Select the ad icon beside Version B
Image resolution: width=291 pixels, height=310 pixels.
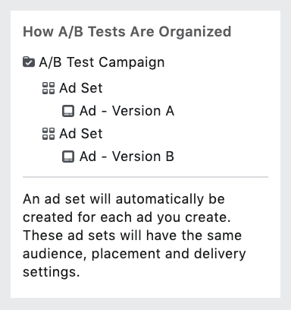(68, 157)
